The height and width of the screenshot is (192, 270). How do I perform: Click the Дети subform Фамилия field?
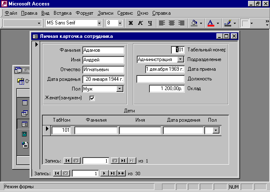pyautogui.click(x=96, y=130)
